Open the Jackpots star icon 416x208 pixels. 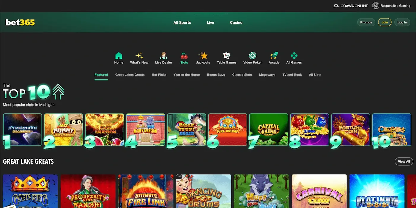click(x=203, y=56)
